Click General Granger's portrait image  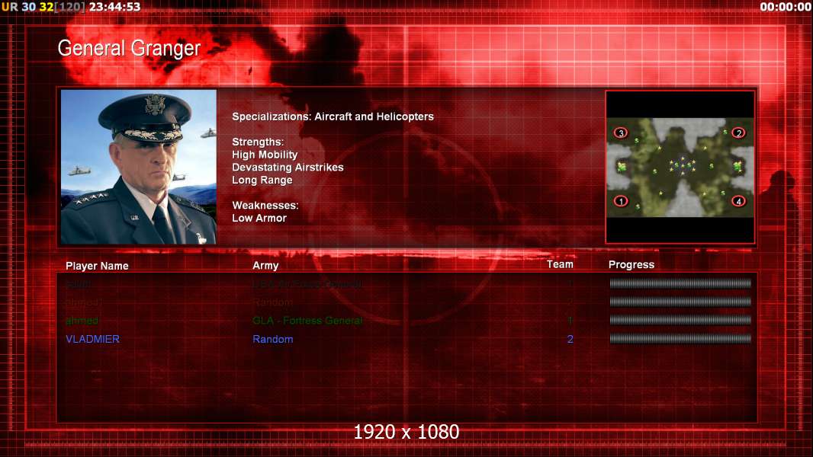[139, 167]
